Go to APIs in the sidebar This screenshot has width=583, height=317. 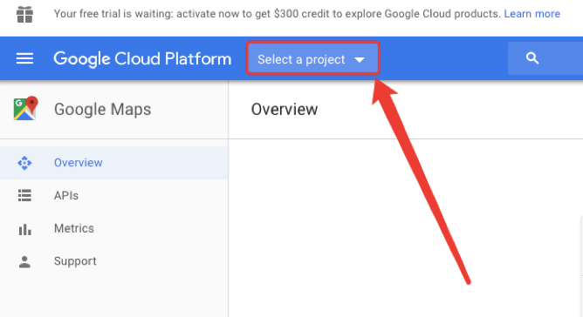pos(113,195)
